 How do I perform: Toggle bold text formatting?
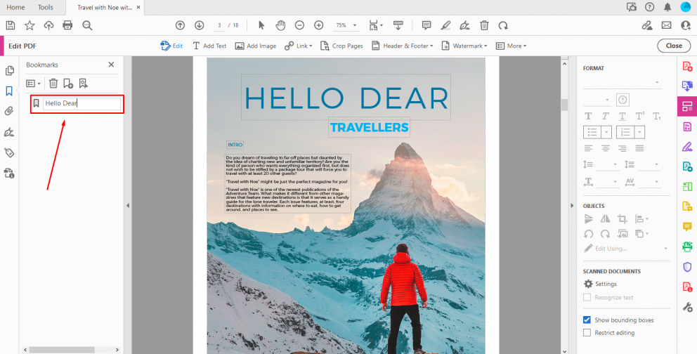click(588, 116)
